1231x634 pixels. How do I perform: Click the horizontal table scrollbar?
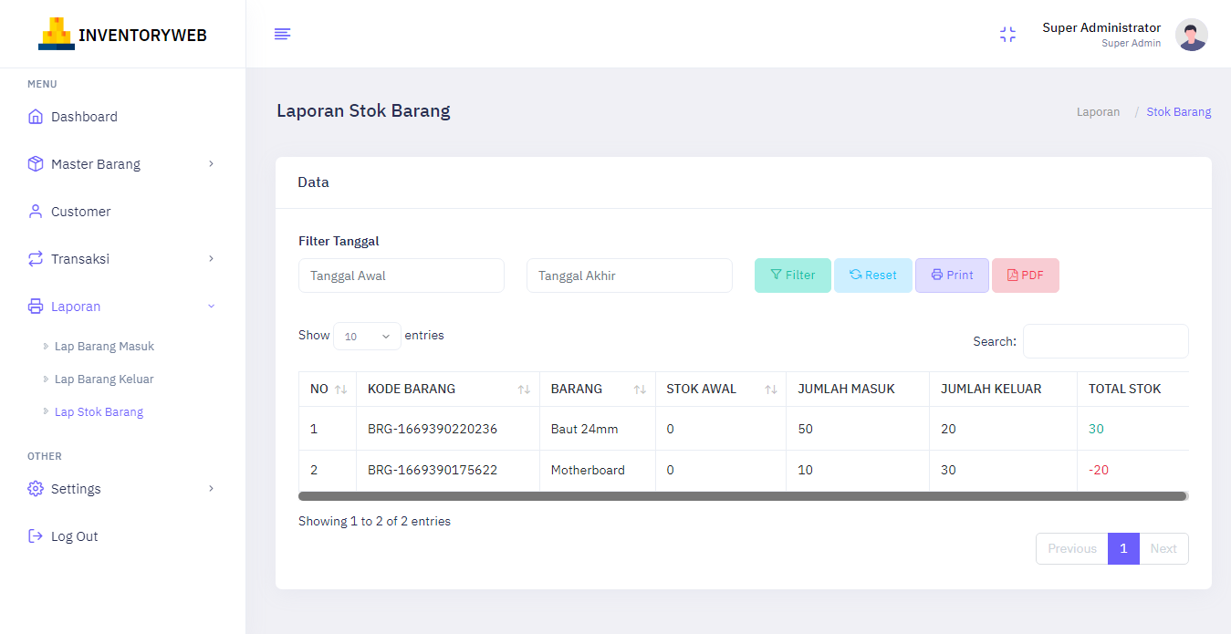(743, 495)
